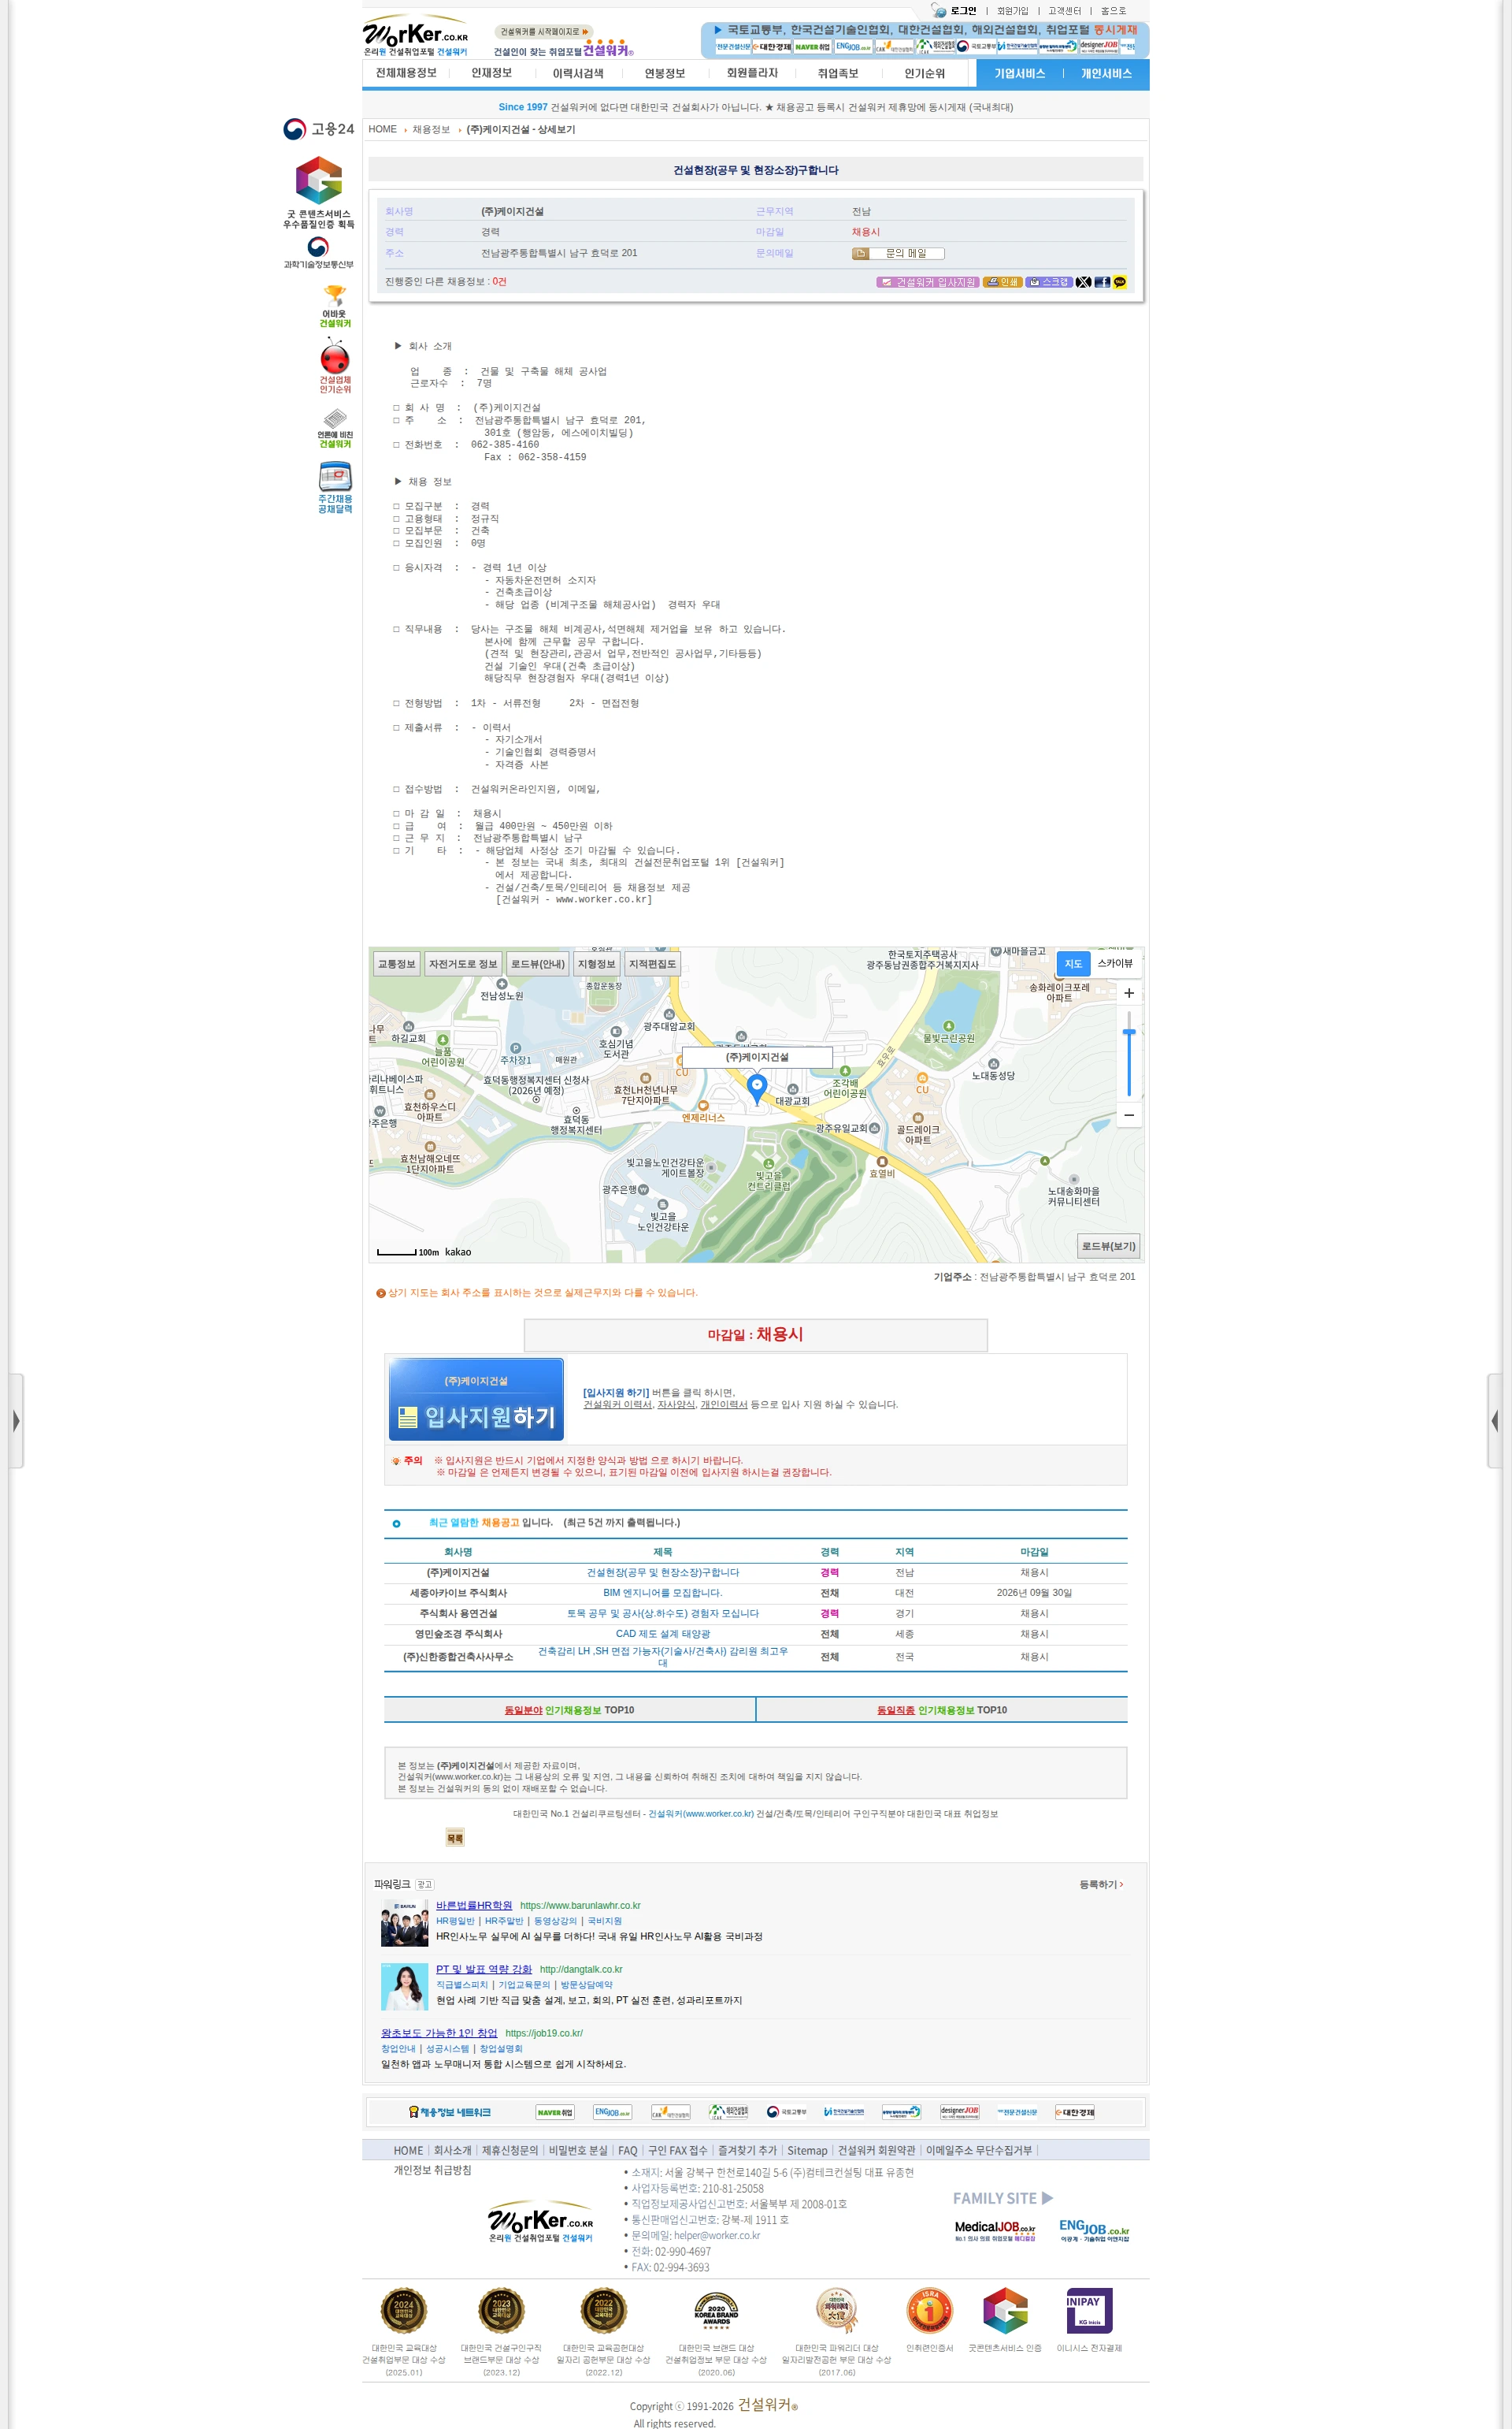Share the posting on X (Twitter)
The width and height of the screenshot is (1512, 2429).
point(1083,282)
